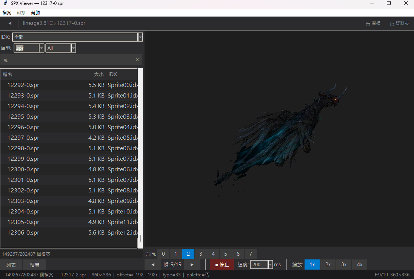Select file 12295-0.spr
This screenshot has width=414, height=279.
(x=69, y=117)
